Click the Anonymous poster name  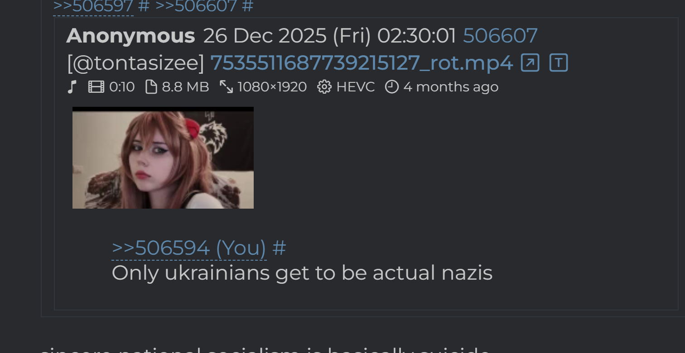(x=130, y=36)
